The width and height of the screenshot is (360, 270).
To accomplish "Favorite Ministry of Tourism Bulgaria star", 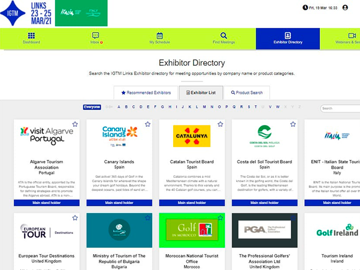I will tap(147, 218).
